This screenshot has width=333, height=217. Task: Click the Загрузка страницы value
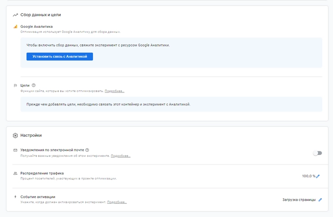pyautogui.click(x=299, y=200)
